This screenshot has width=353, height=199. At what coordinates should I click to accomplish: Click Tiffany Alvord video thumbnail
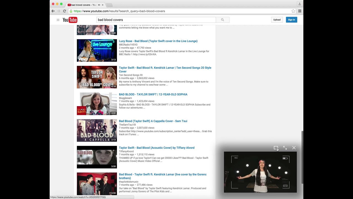click(97, 157)
